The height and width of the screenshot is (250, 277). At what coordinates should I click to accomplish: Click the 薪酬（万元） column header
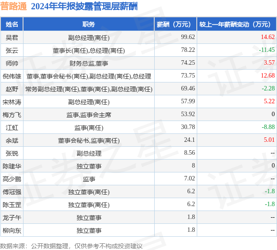point(176,24)
